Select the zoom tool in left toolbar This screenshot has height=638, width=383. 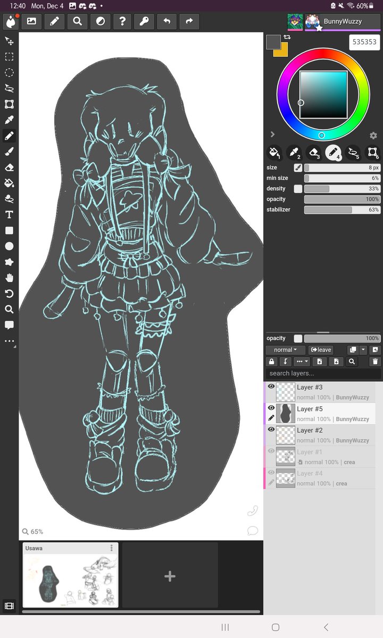pos(9,309)
